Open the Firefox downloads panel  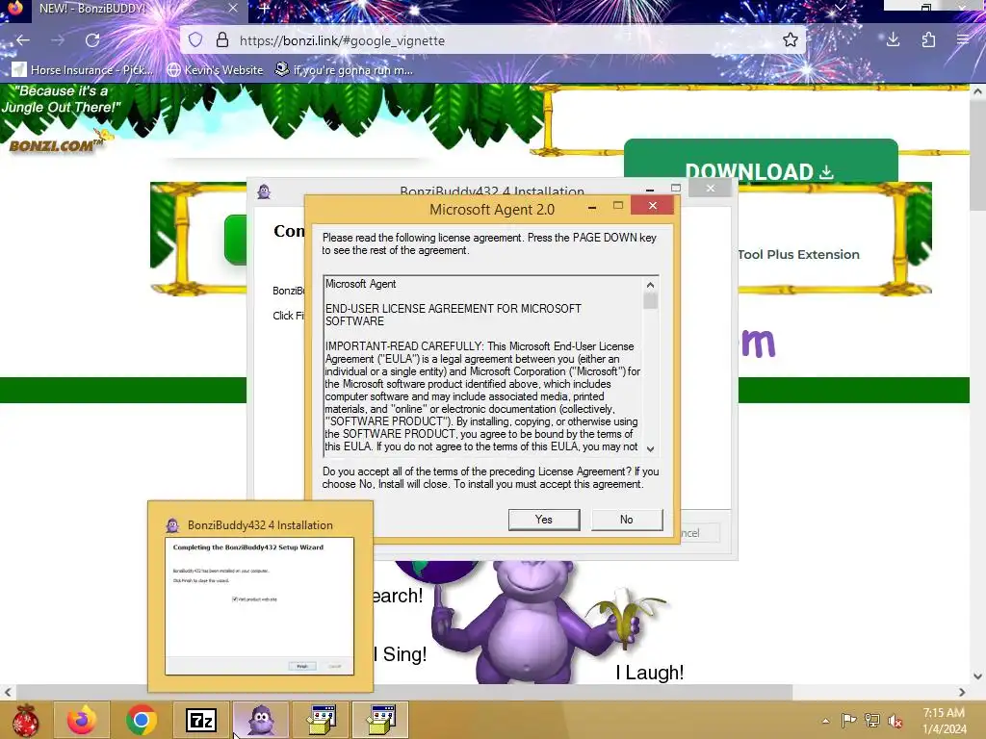(893, 40)
